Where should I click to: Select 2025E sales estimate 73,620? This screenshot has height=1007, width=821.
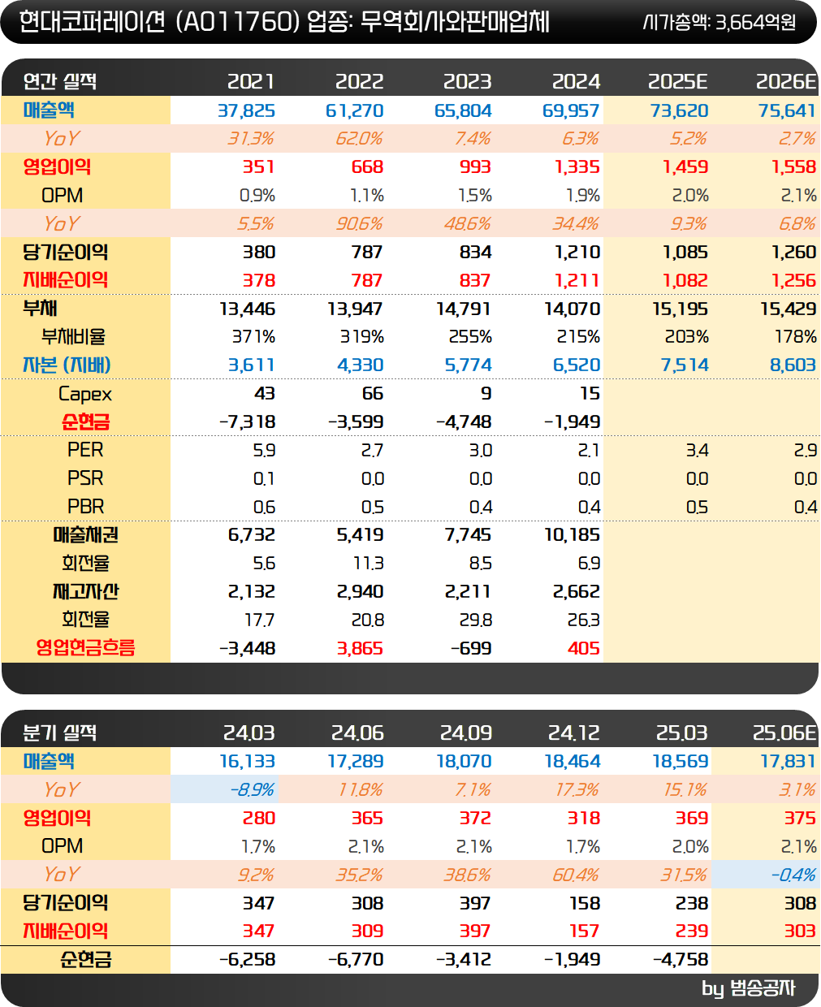coord(679,110)
